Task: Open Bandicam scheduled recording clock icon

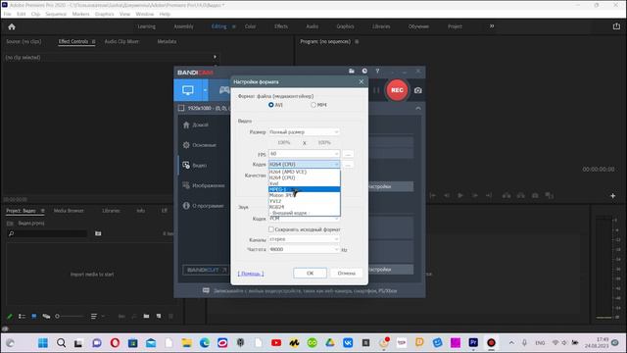Action: point(364,71)
